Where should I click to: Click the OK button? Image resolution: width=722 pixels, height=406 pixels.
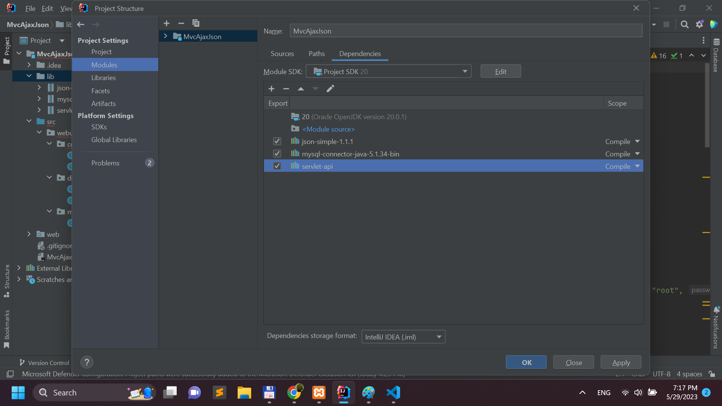coord(526,362)
